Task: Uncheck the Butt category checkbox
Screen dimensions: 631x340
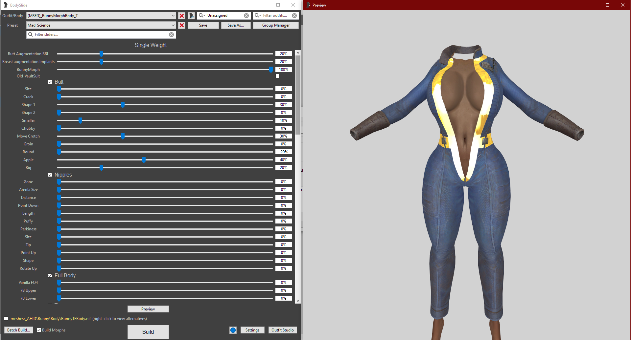Action: pos(50,82)
